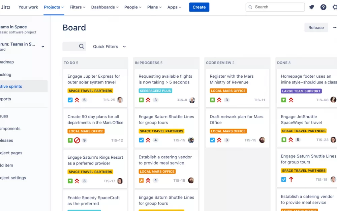Screen dimensions: 337x211
Task: Click the blue task checkbox on In Progress Saturn Shuttle card
Action: [141, 140]
